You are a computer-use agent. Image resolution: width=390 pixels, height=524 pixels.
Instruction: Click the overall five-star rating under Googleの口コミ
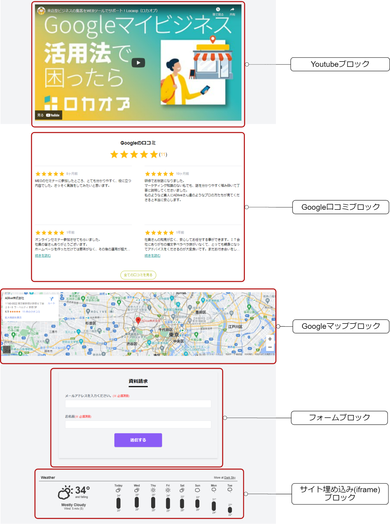[134, 154]
